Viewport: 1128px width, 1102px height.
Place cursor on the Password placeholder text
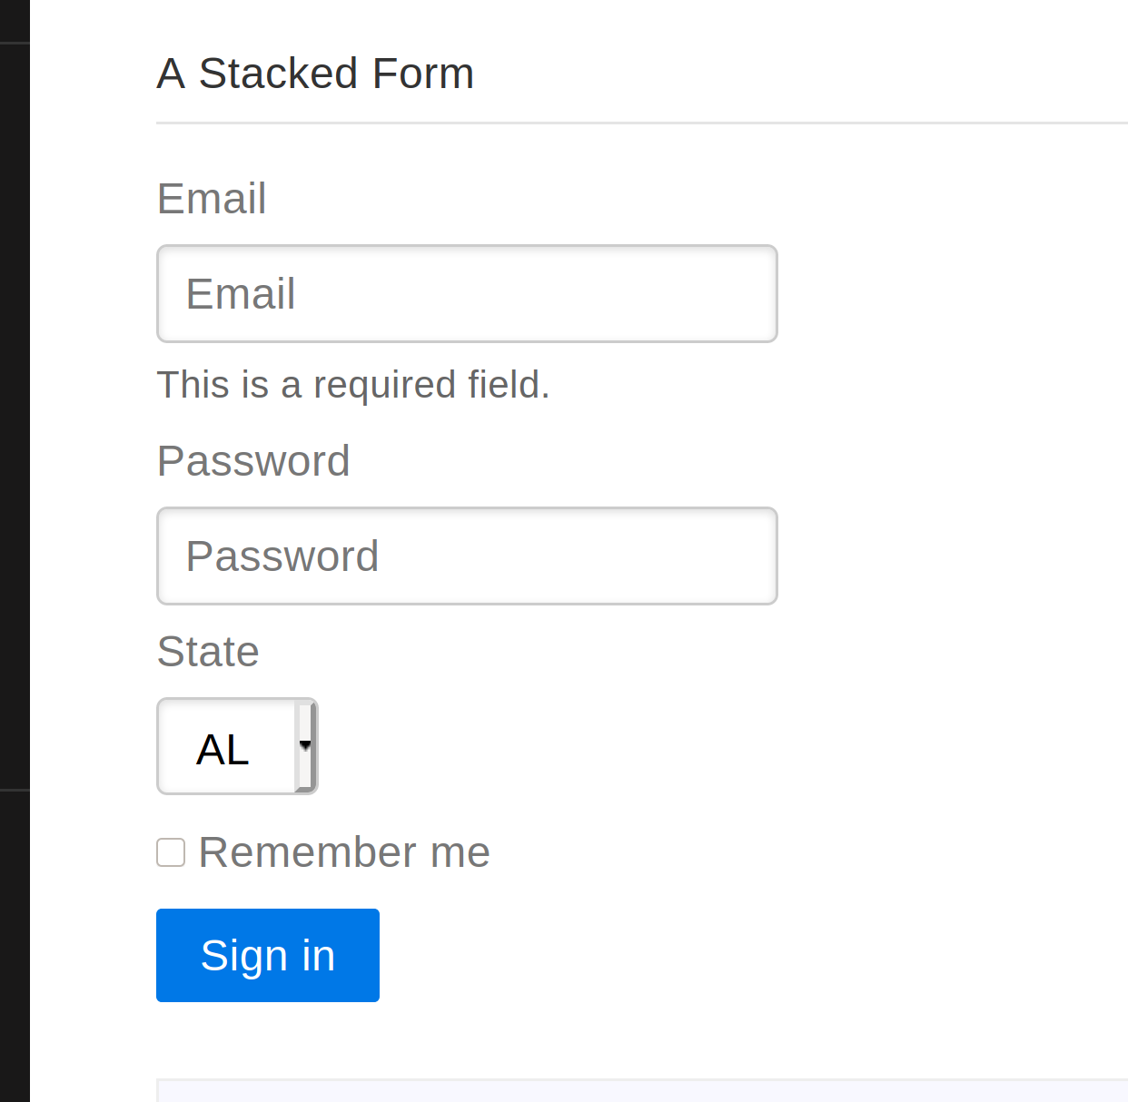pos(282,556)
